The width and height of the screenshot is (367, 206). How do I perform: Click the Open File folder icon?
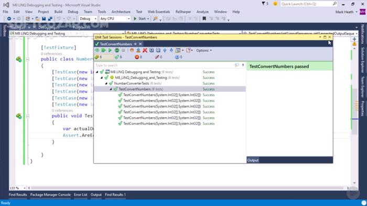(37, 19)
